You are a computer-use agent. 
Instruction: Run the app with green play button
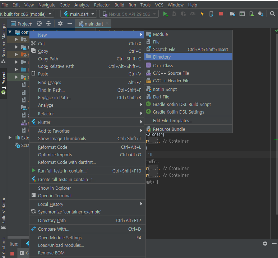coord(165,14)
